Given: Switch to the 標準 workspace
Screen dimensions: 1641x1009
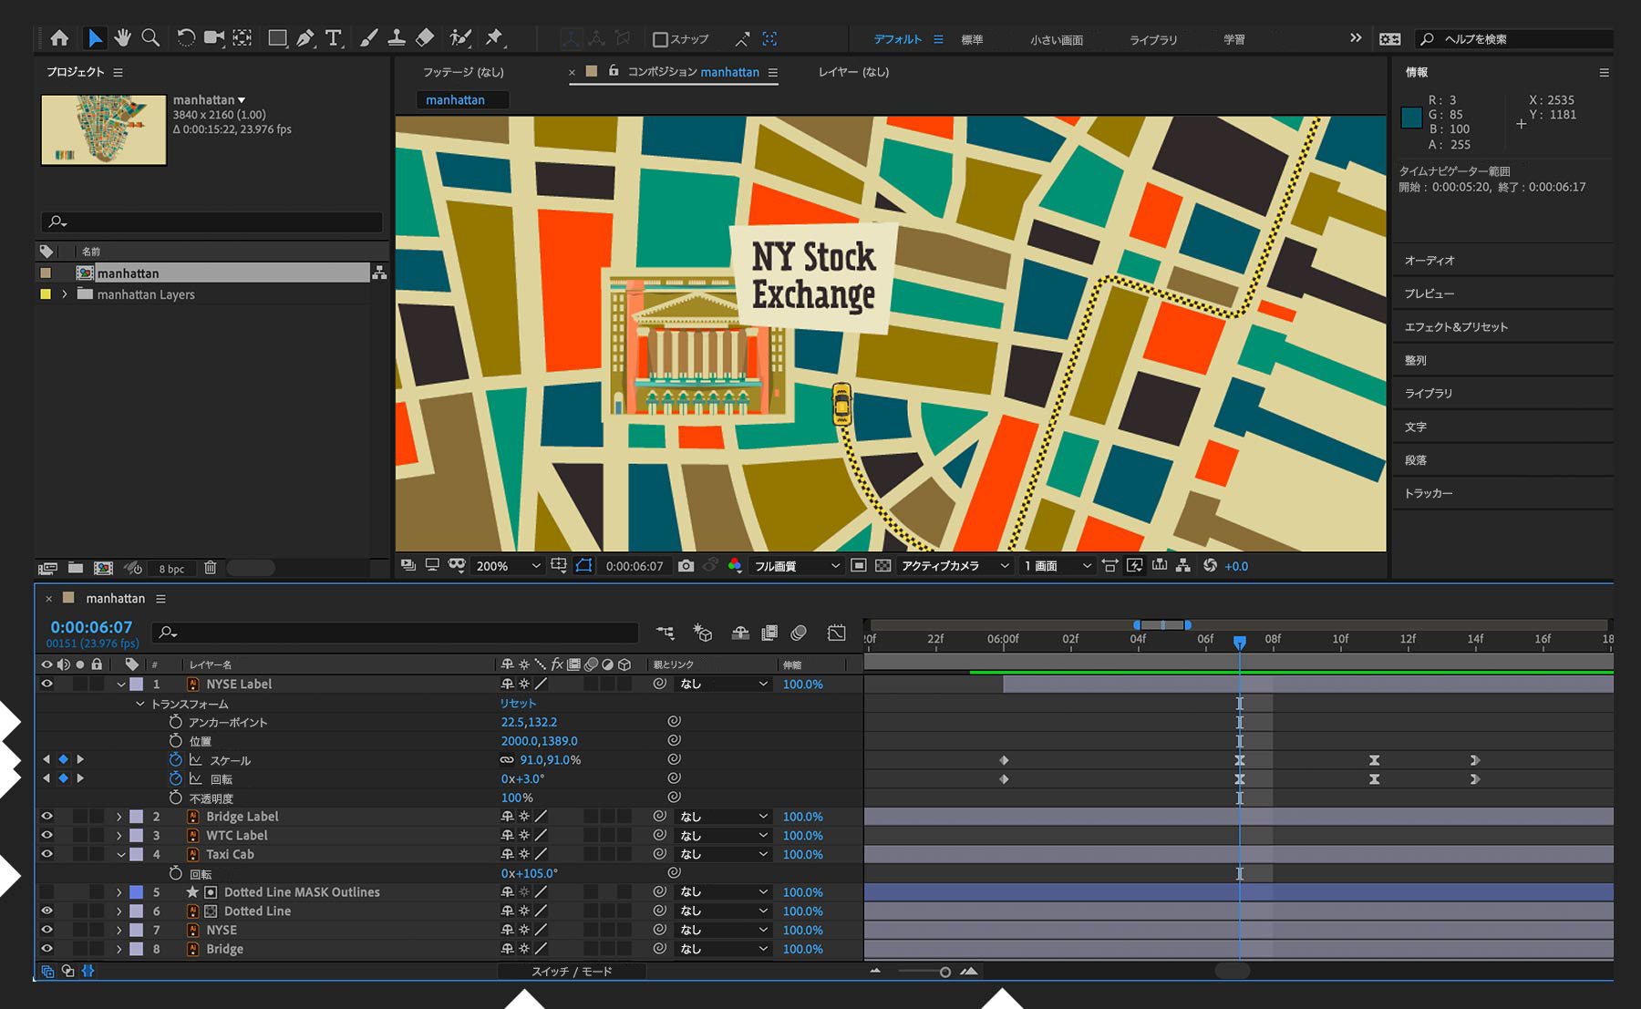Looking at the screenshot, I should click(972, 39).
